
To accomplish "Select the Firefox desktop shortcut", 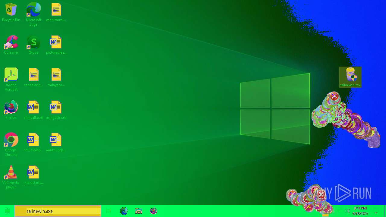I will click(11, 110).
